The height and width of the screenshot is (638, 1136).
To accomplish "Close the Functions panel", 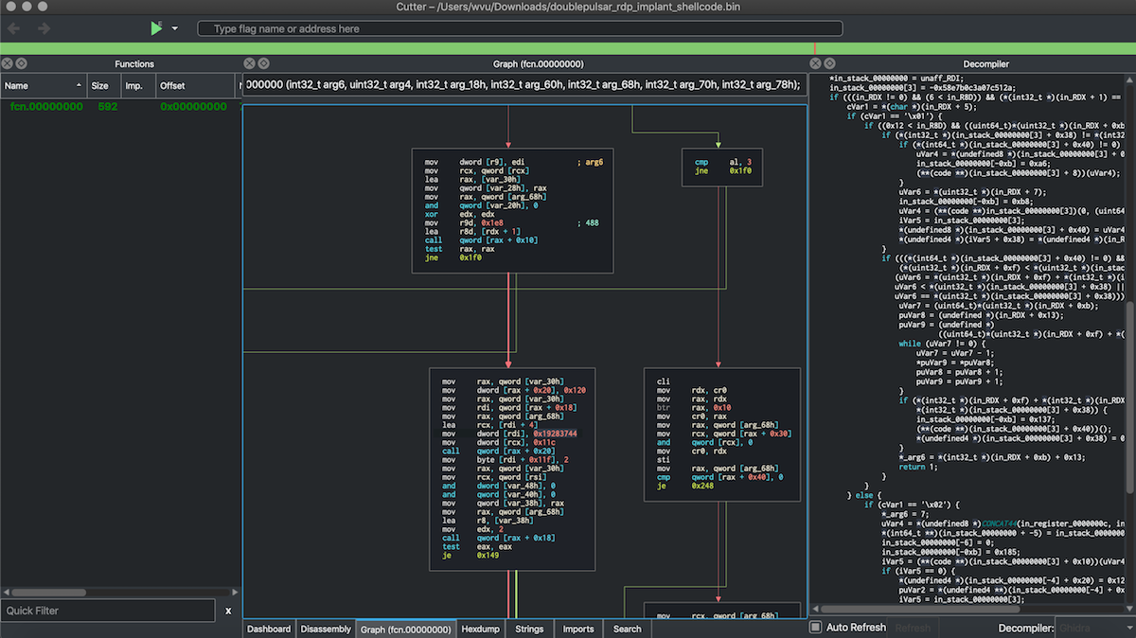I will point(7,63).
